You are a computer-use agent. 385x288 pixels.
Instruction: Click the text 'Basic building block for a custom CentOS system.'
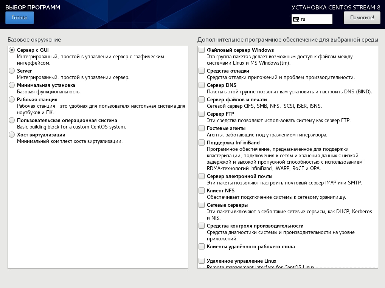click(x=71, y=127)
